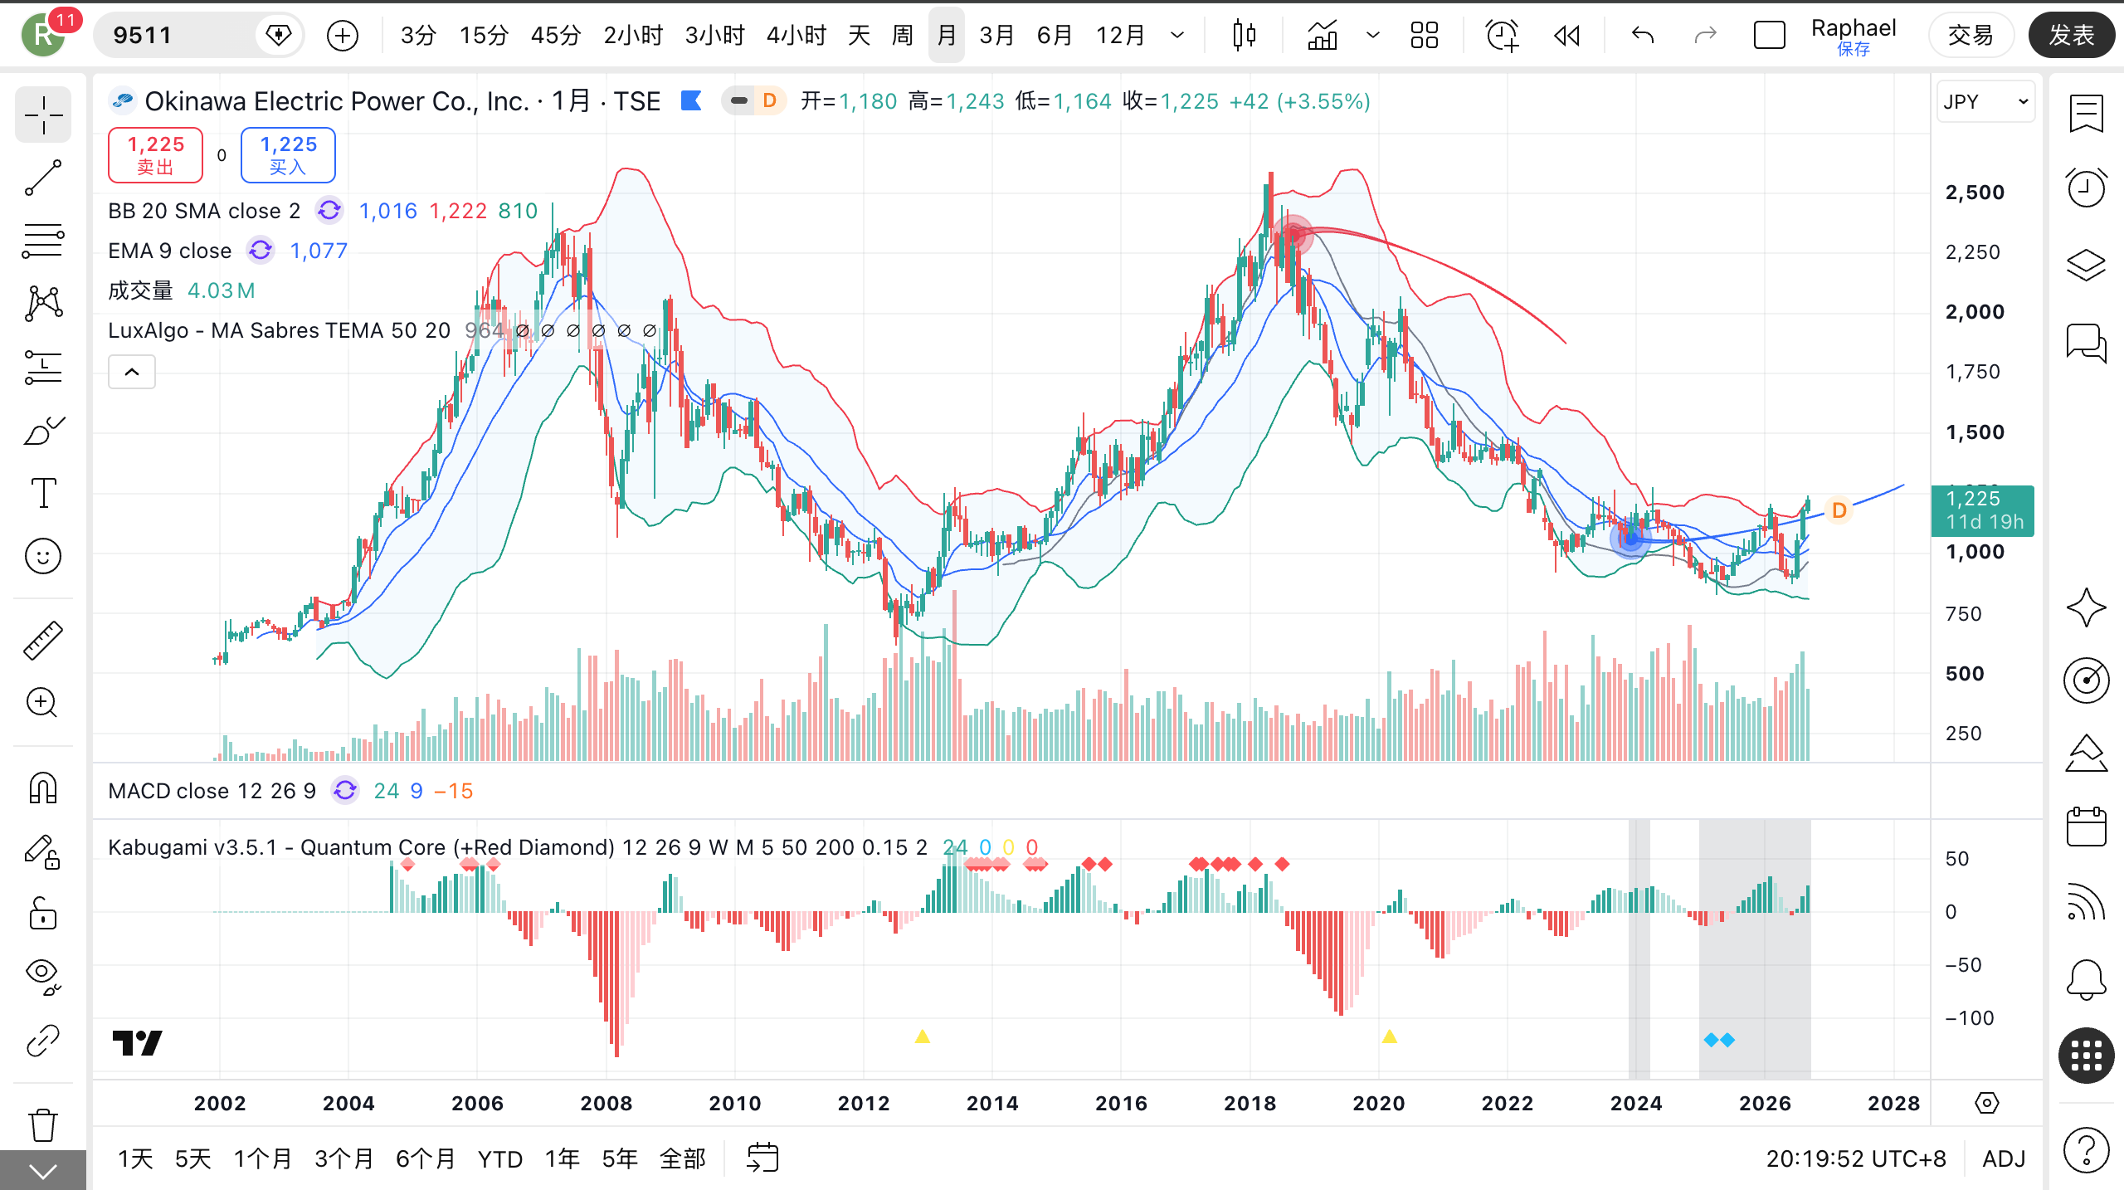Select the trend line drawing tool
This screenshot has height=1190, width=2124.
[x=43, y=178]
